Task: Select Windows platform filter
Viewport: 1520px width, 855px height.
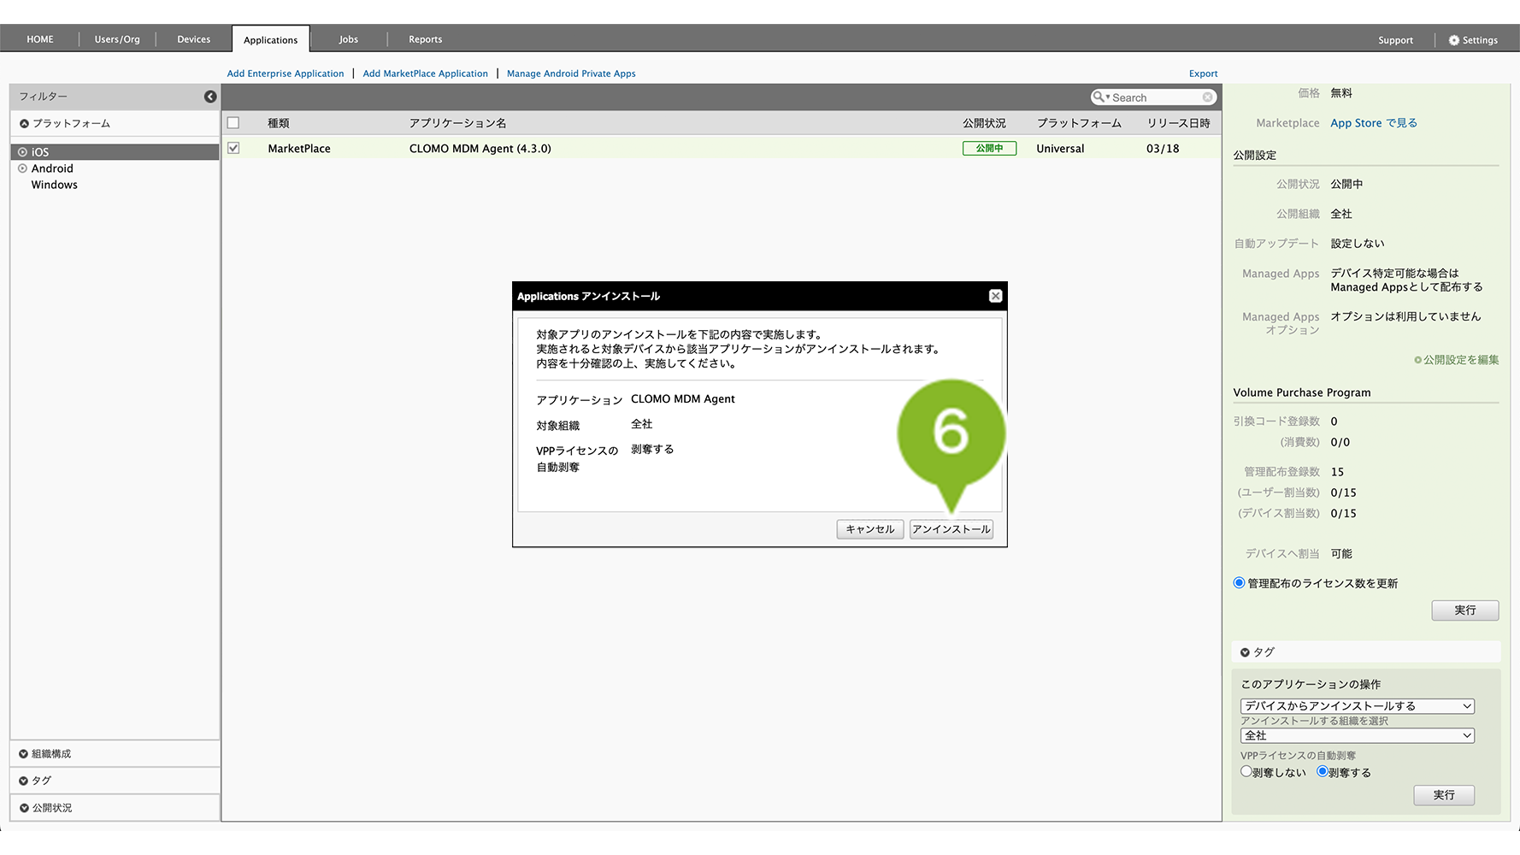Action: click(54, 185)
